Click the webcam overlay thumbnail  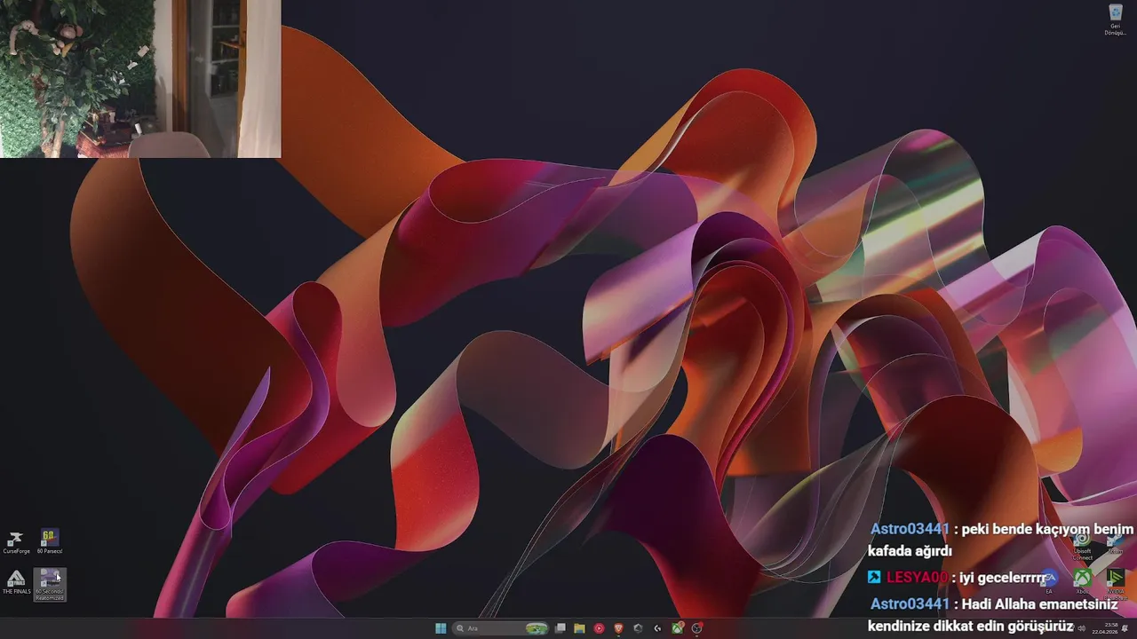[x=140, y=79]
